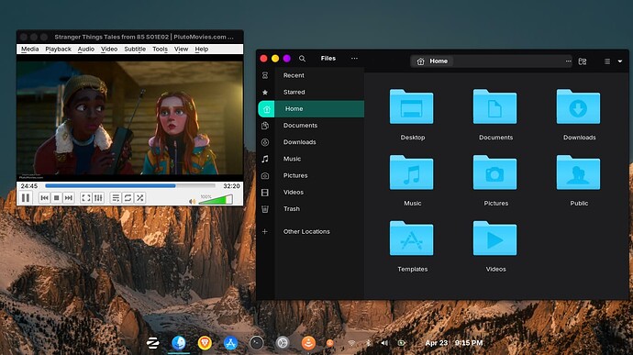The height and width of the screenshot is (355, 633).
Task: Open Starred in Files sidebar
Action: [x=294, y=92]
